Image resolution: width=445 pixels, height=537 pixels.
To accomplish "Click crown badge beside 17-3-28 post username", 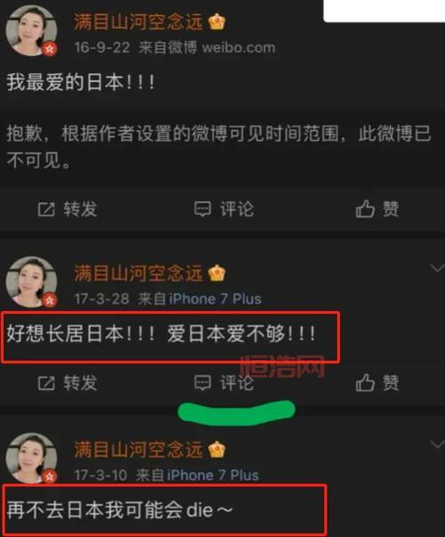I will coord(217,273).
